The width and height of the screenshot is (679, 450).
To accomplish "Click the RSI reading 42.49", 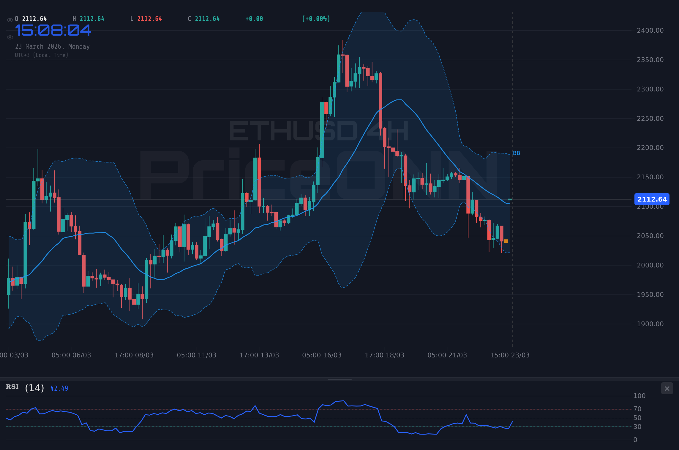I will [59, 388].
